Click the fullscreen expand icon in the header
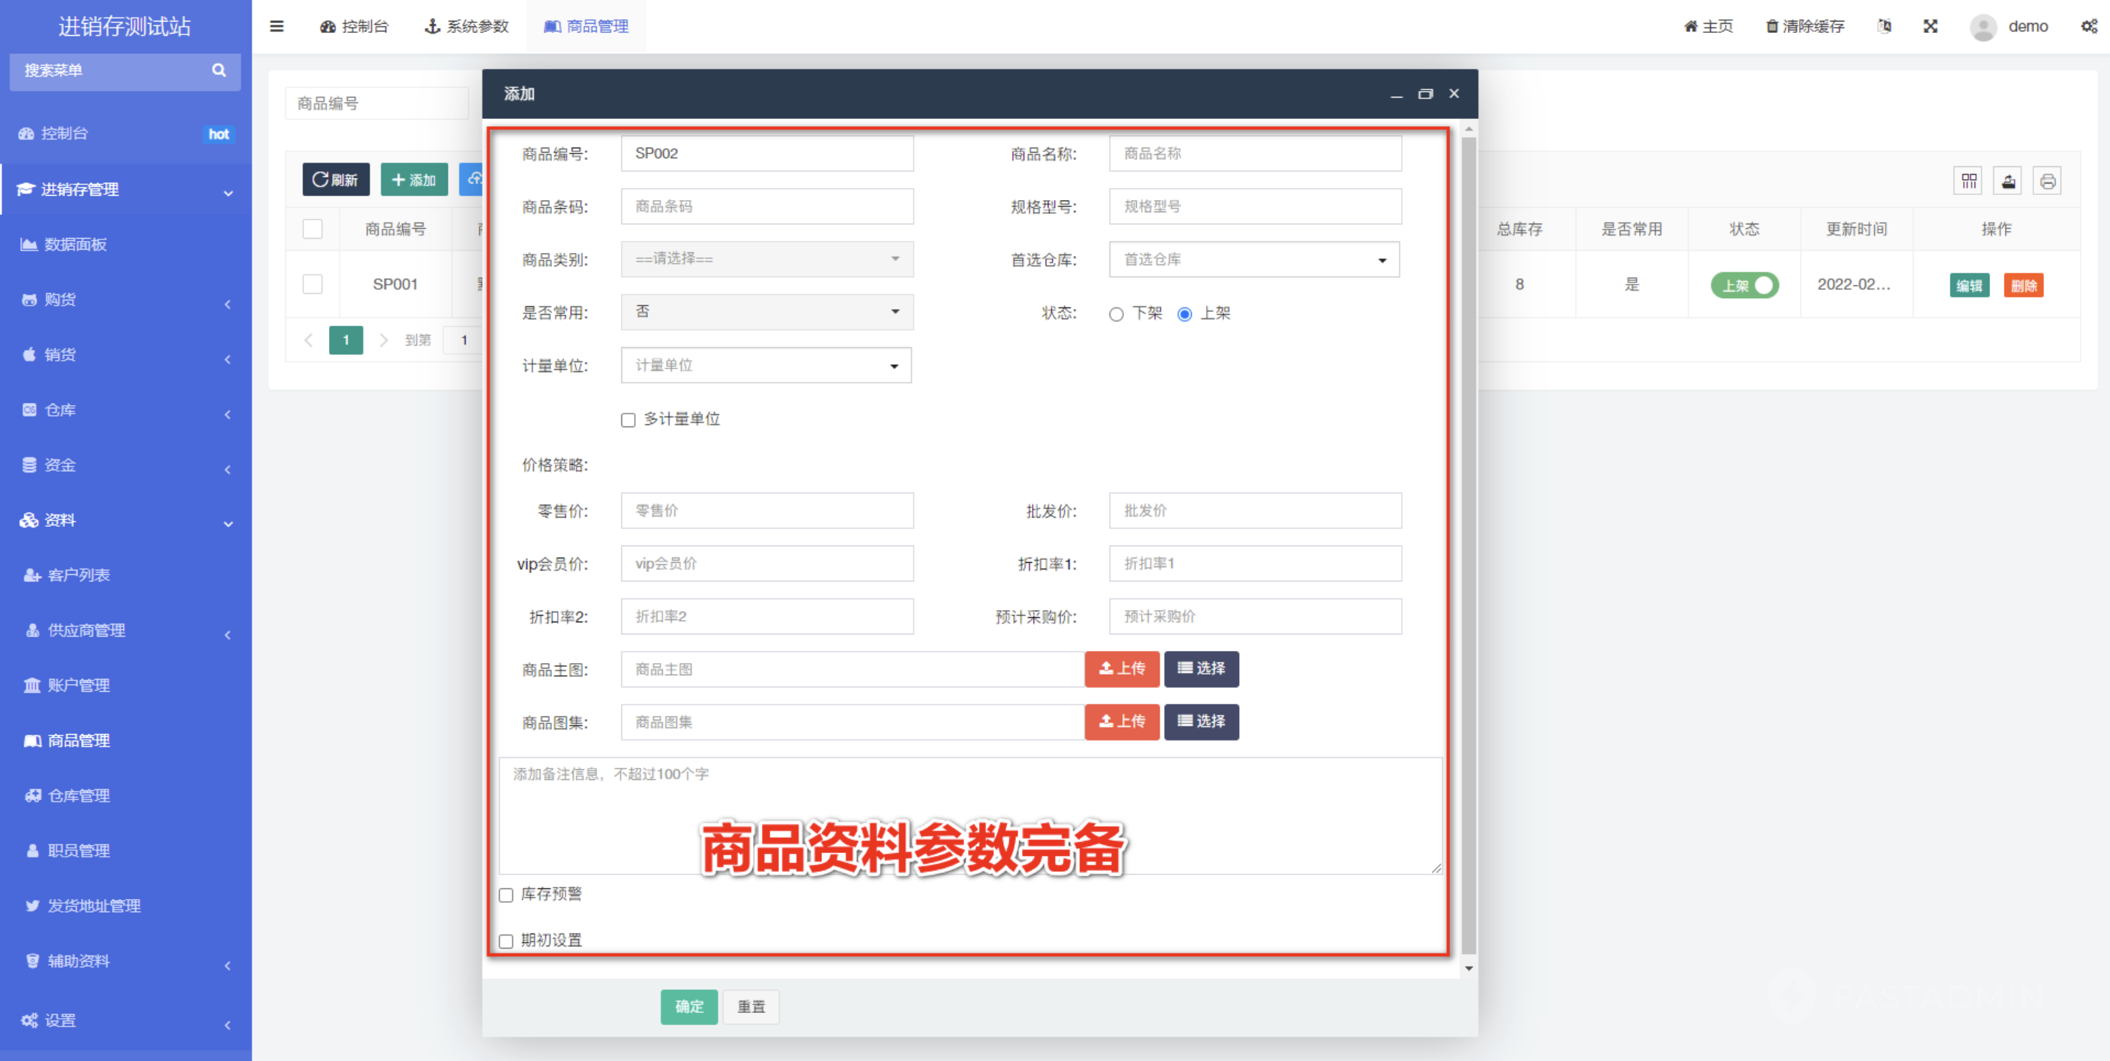This screenshot has height=1061, width=2110. [1930, 27]
